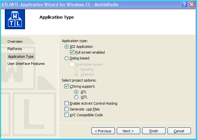
Task: Uncheck Full screen enabled checkbox
Action: 72,52
